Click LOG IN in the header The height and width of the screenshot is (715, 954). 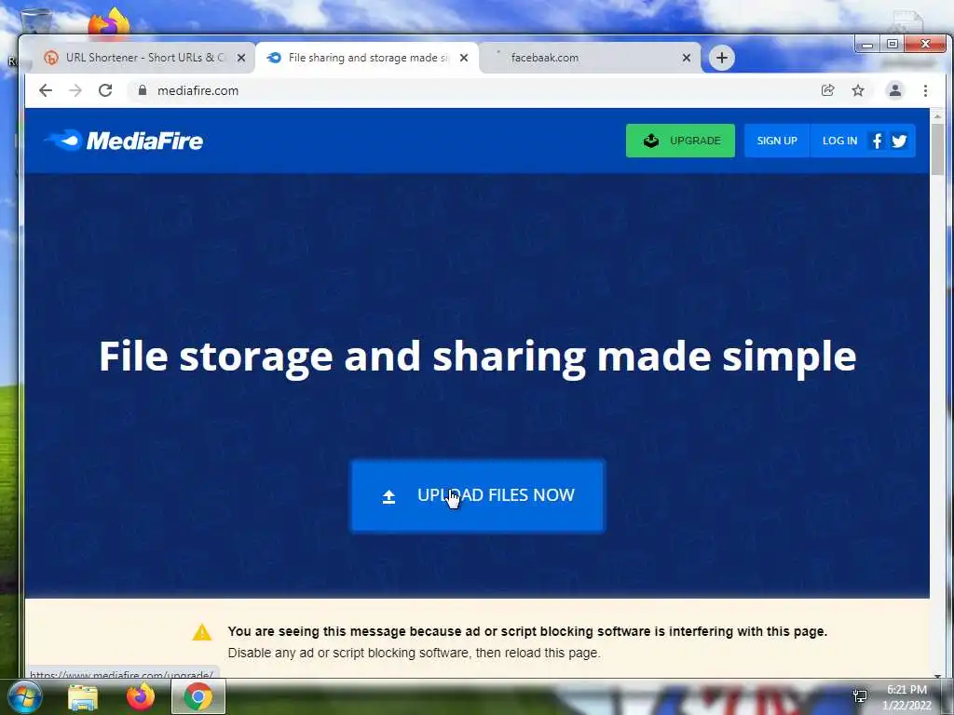point(839,141)
